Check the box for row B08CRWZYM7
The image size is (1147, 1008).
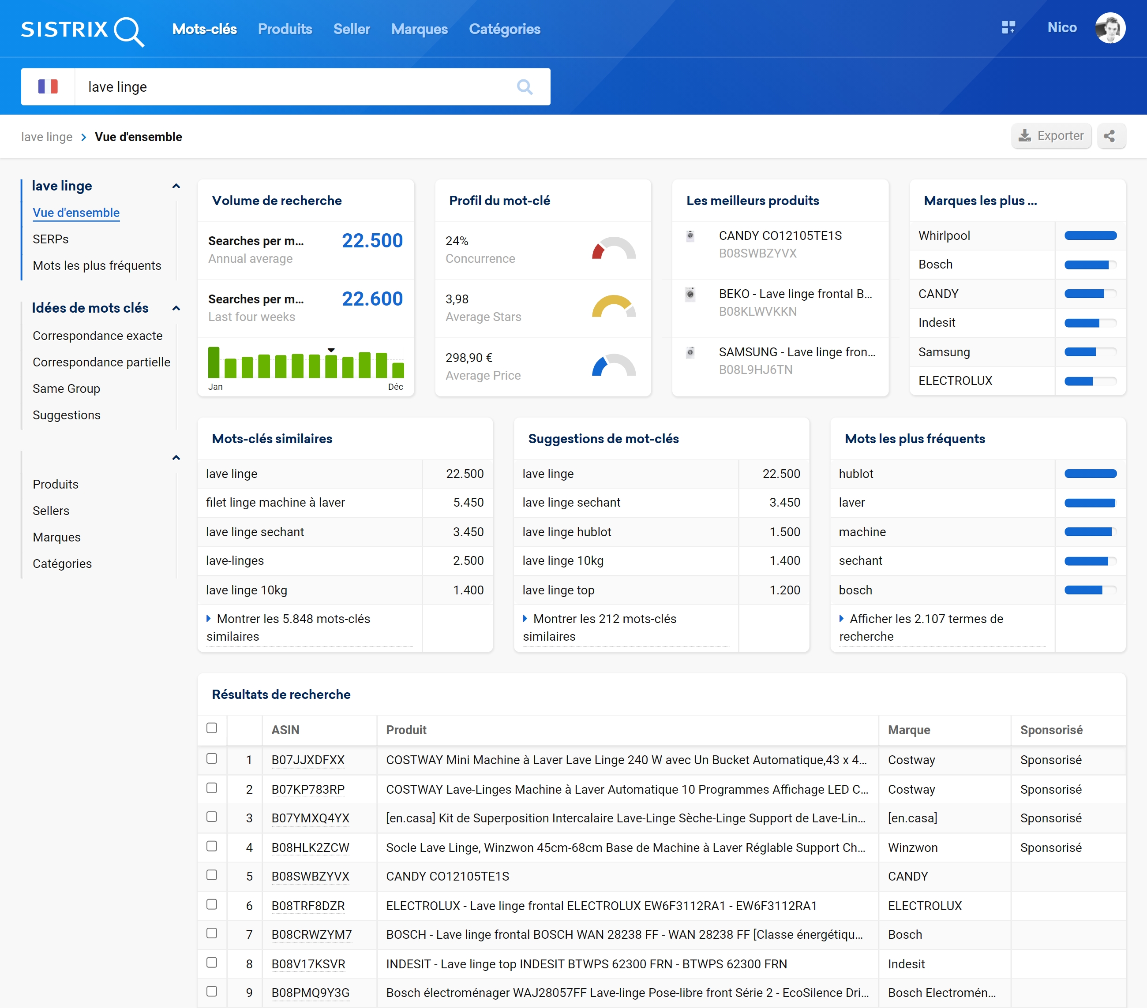click(212, 933)
